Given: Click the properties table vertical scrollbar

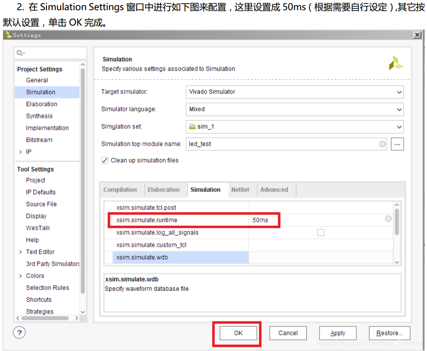Looking at the screenshot, I should click(397, 222).
